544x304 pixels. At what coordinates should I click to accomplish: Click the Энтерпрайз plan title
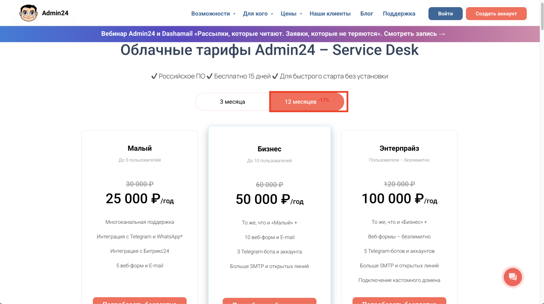399,148
